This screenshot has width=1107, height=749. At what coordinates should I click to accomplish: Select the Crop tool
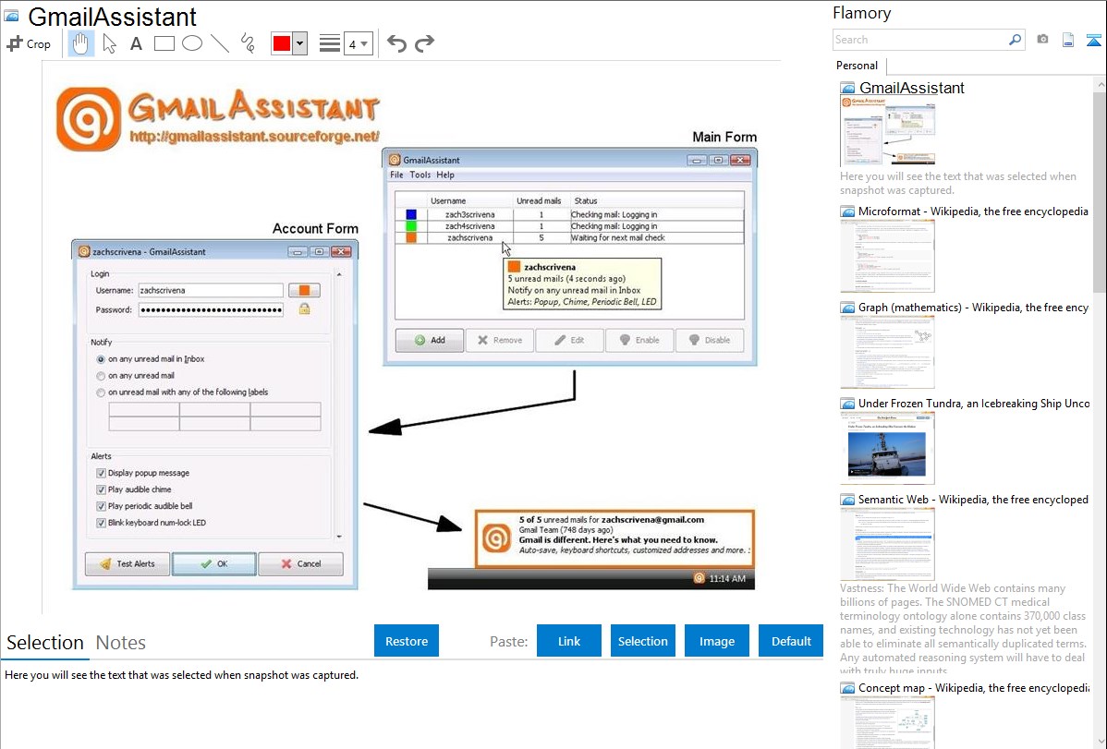coord(29,43)
